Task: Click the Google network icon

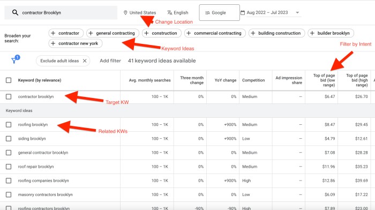Action: point(208,13)
